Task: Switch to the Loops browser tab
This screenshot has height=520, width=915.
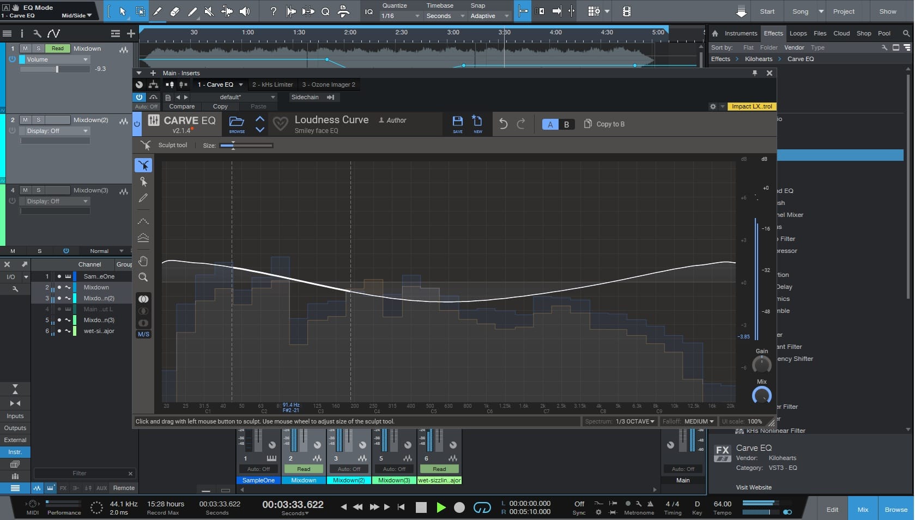Action: (798, 33)
